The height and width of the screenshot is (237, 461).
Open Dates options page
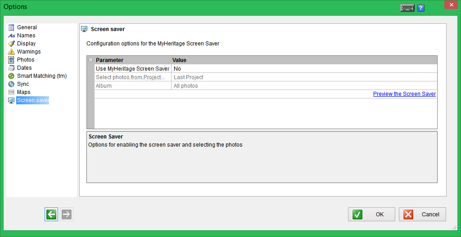pyautogui.click(x=24, y=68)
